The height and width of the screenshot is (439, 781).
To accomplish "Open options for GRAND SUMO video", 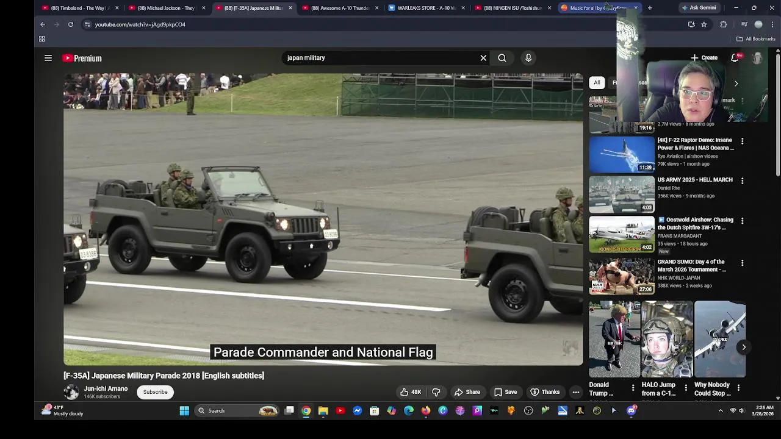I will pos(743,263).
